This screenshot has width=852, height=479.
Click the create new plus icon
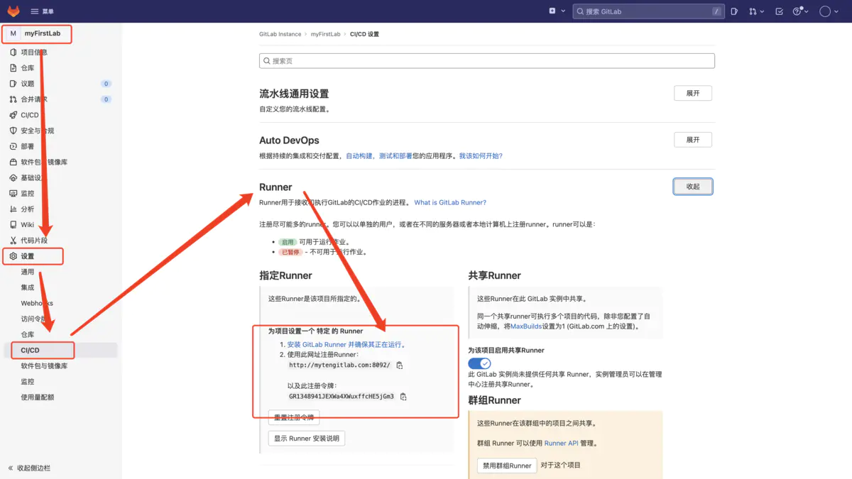(x=552, y=11)
